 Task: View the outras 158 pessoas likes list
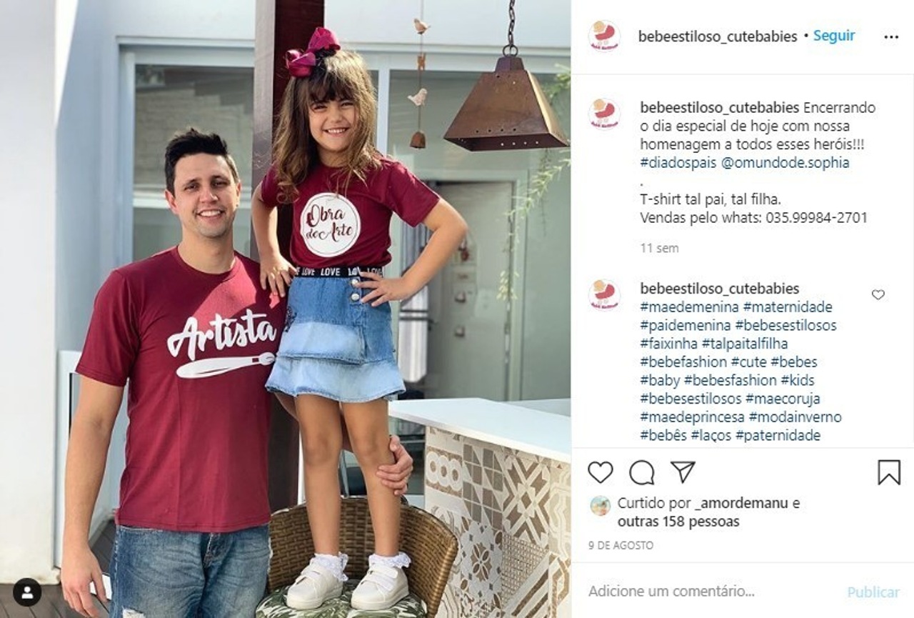click(x=678, y=522)
